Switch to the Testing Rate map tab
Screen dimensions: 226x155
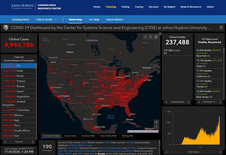pyautogui.click(x=128, y=136)
